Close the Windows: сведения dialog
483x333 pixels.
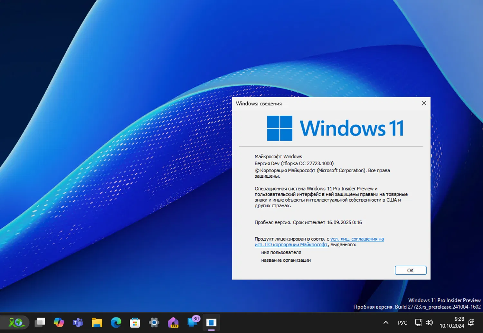[424, 103]
